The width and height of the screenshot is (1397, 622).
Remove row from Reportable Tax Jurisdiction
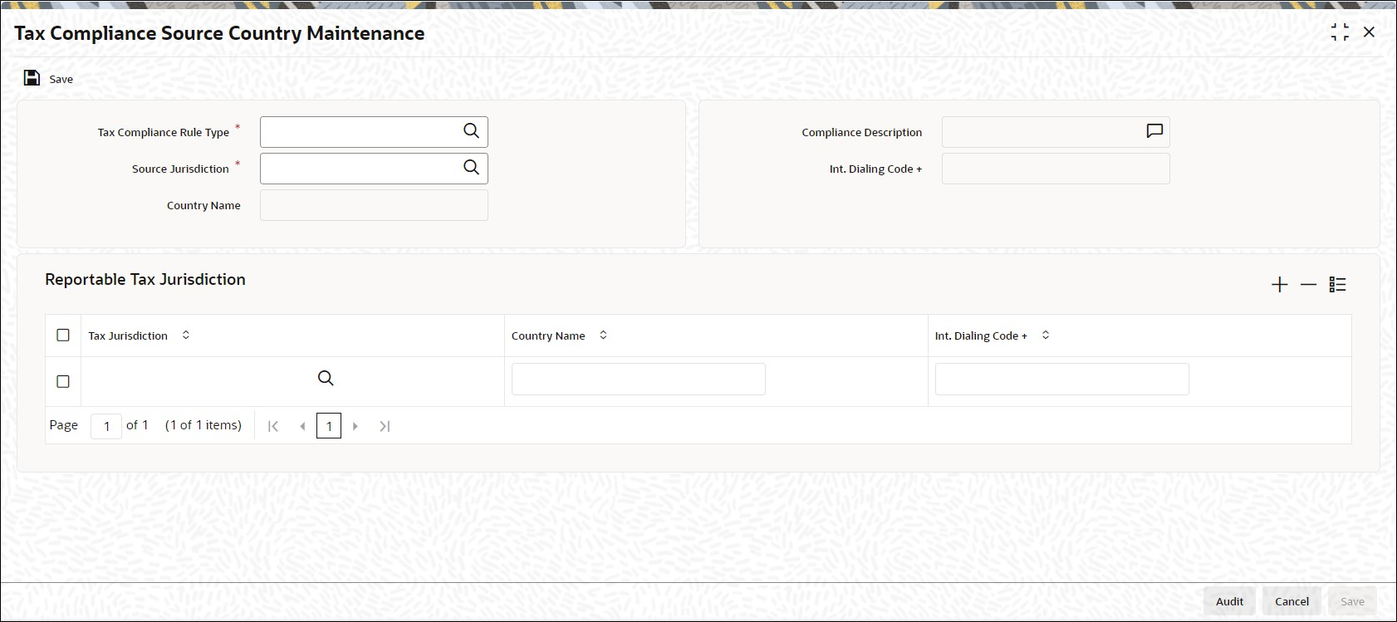tap(1309, 285)
